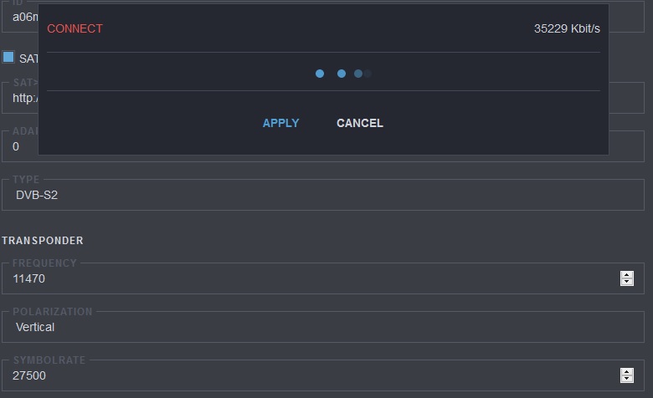
Task: Decrease the FREQUENCY value with down arrow
Action: tap(627, 282)
